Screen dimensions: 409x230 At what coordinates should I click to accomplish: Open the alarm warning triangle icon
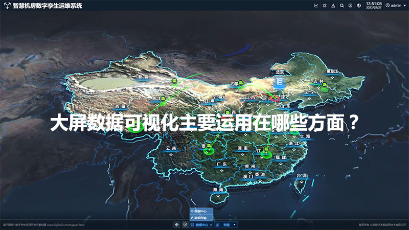pos(333,6)
